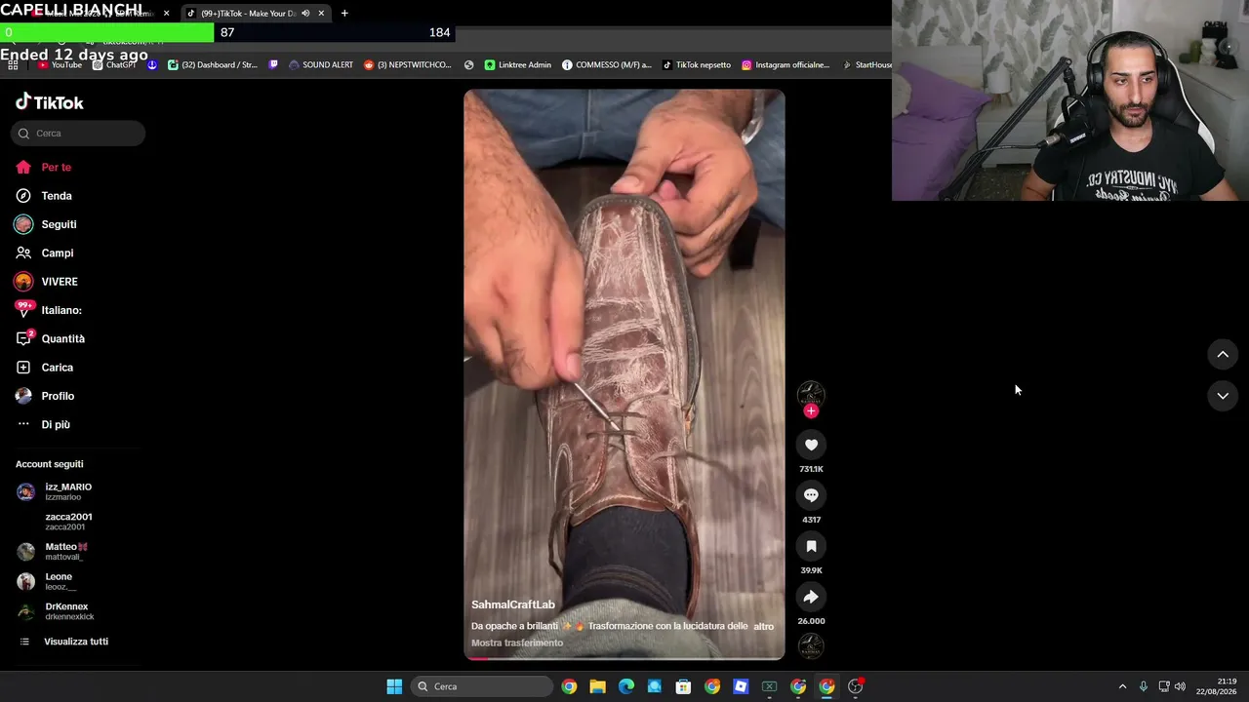This screenshot has width=1249, height=702.
Task: Open the TikTok nepsetto bookmark
Action: (x=697, y=65)
